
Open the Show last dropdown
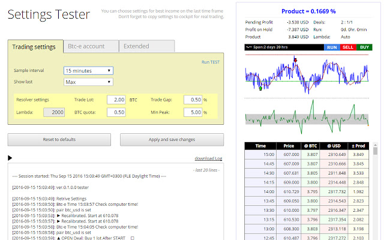[x=88, y=82]
